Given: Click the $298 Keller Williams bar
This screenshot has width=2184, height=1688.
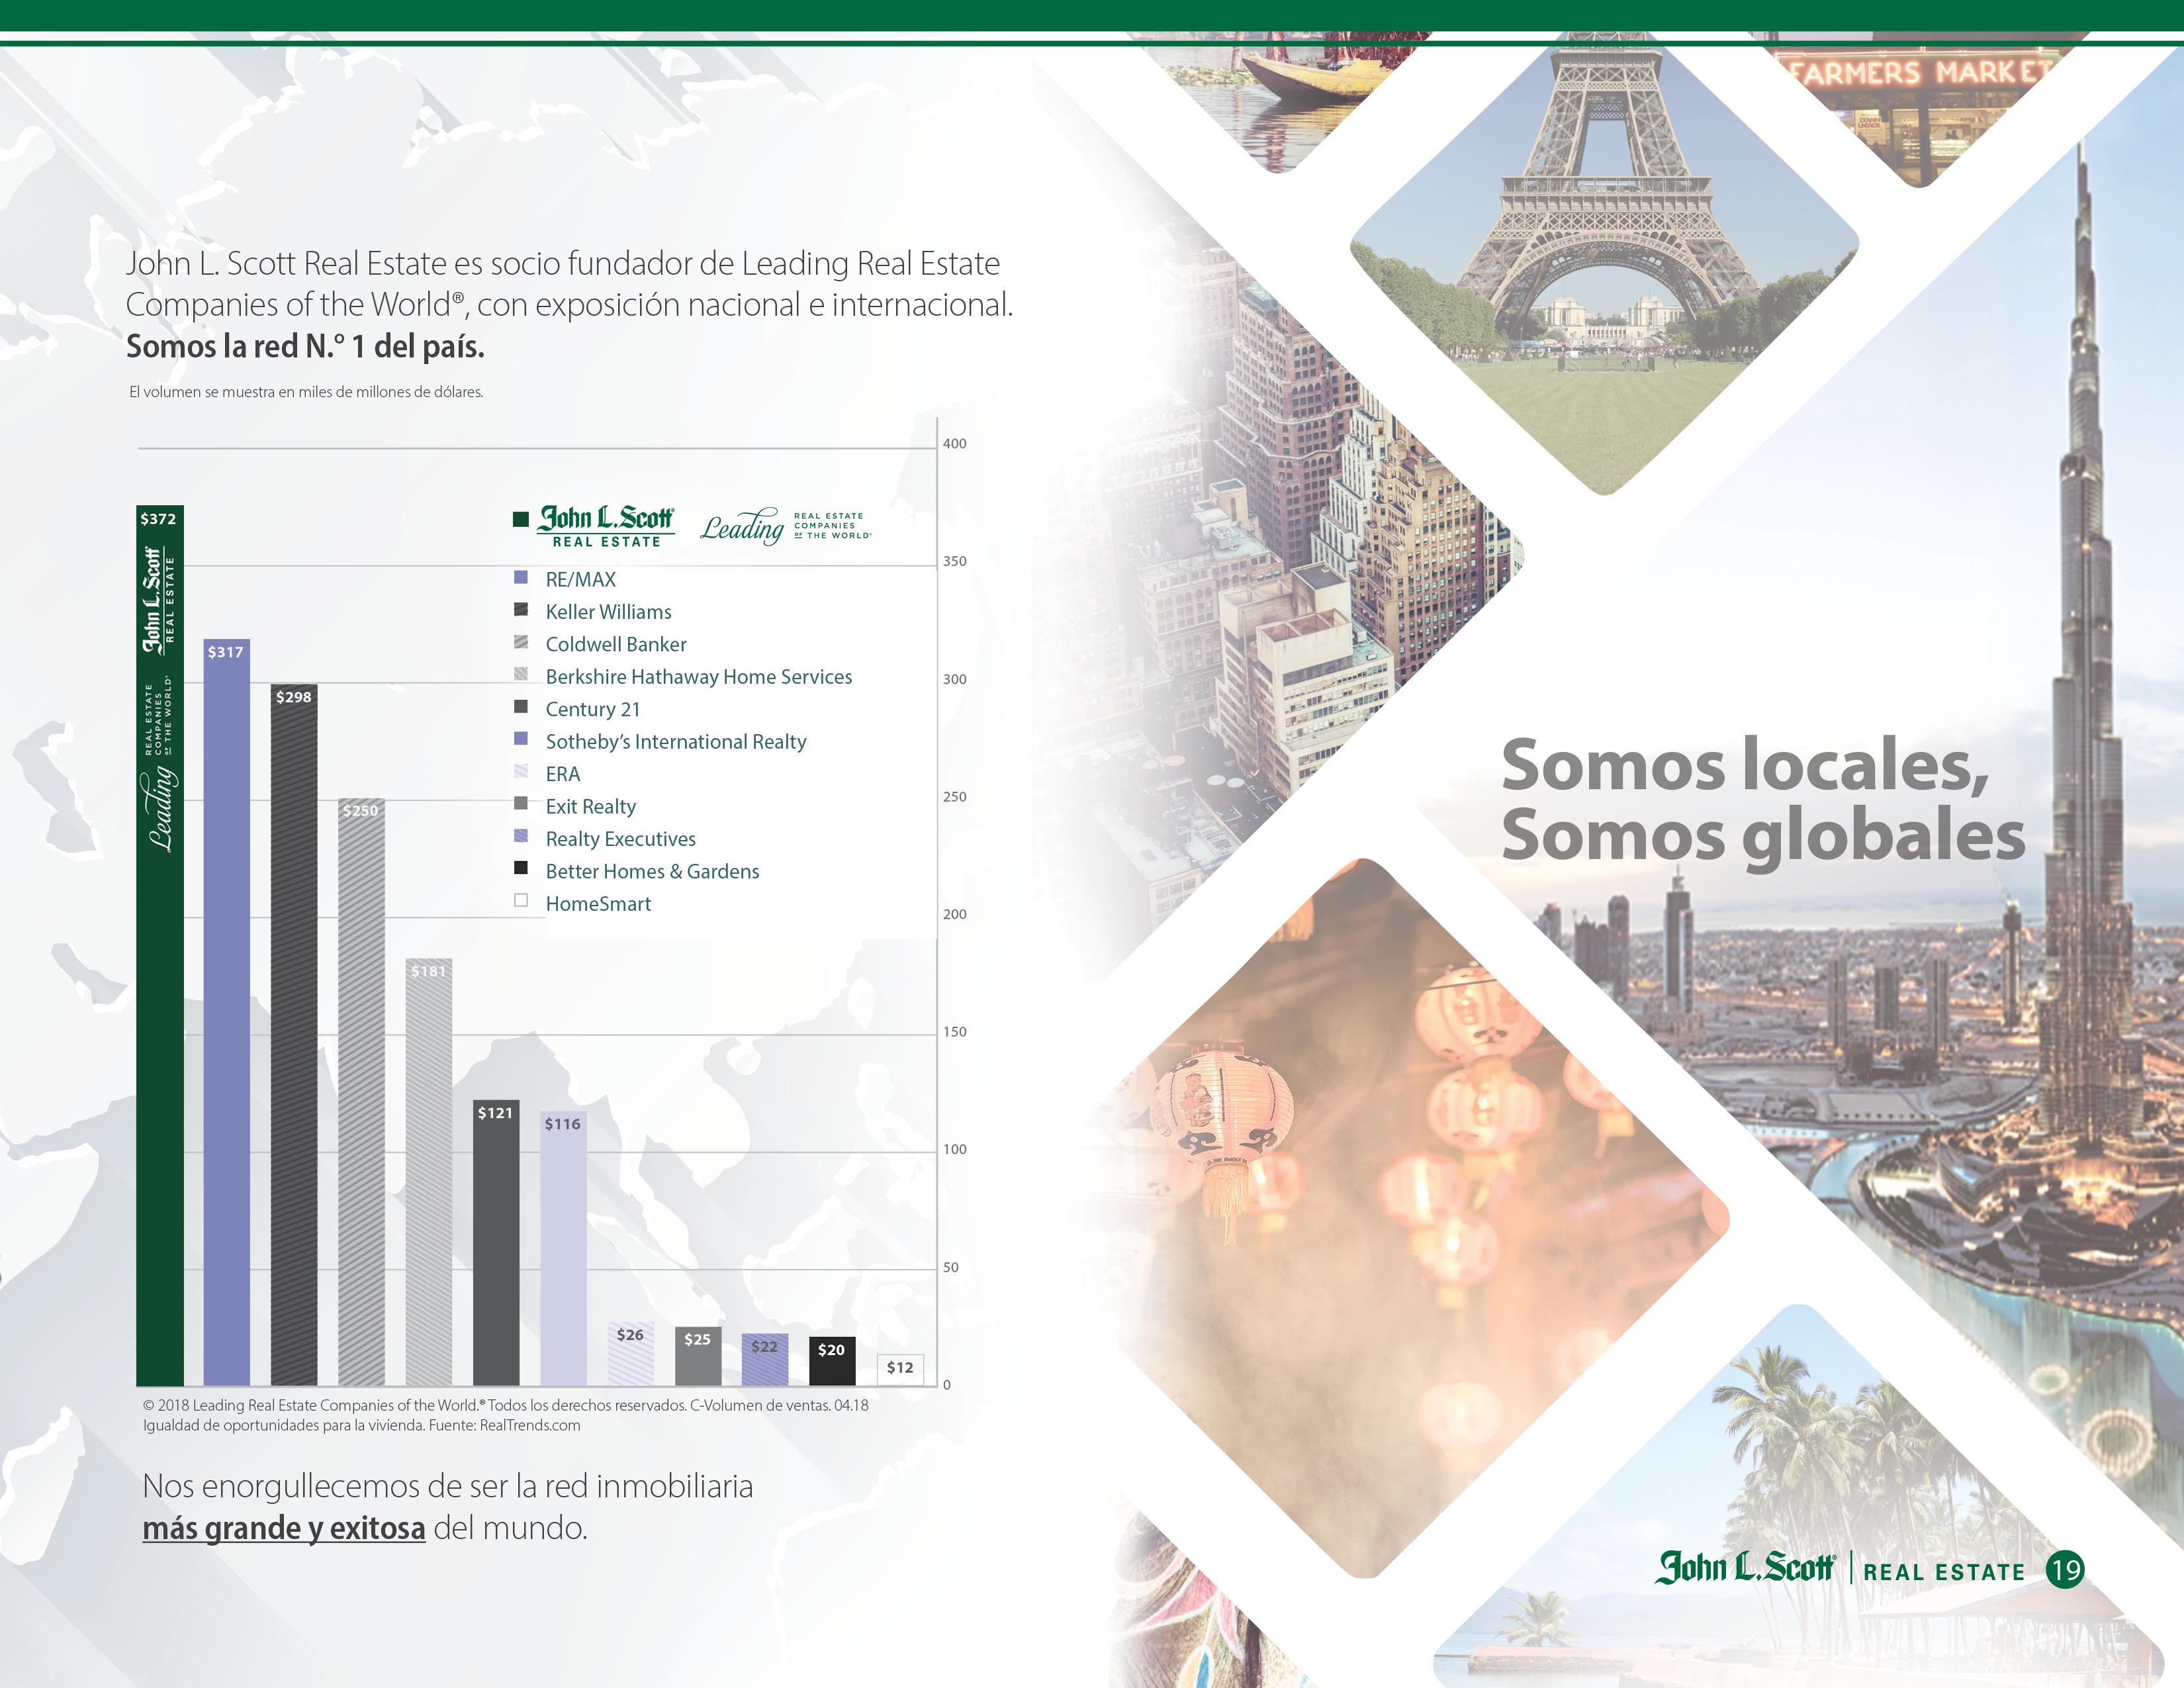Looking at the screenshot, I should (294, 1040).
